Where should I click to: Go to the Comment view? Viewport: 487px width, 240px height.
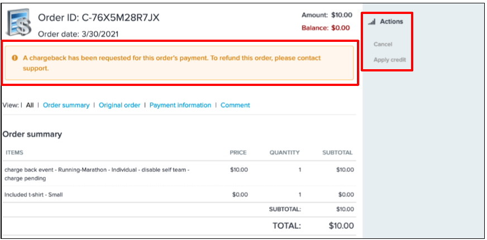pos(235,105)
